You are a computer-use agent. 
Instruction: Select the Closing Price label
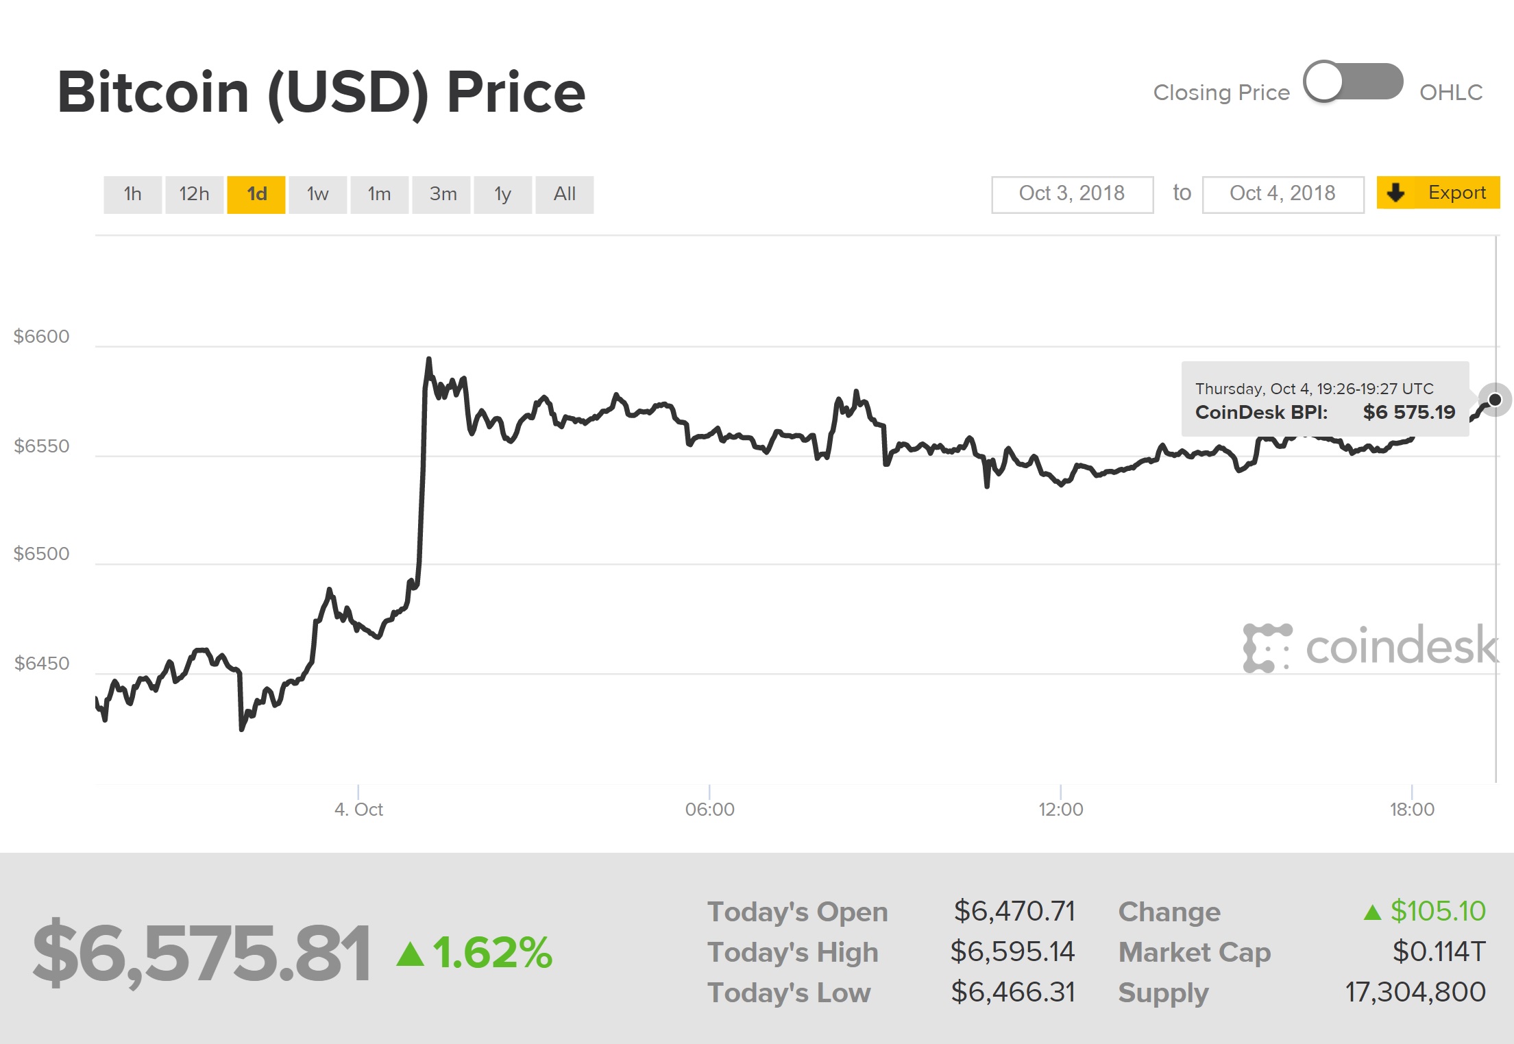1221,93
